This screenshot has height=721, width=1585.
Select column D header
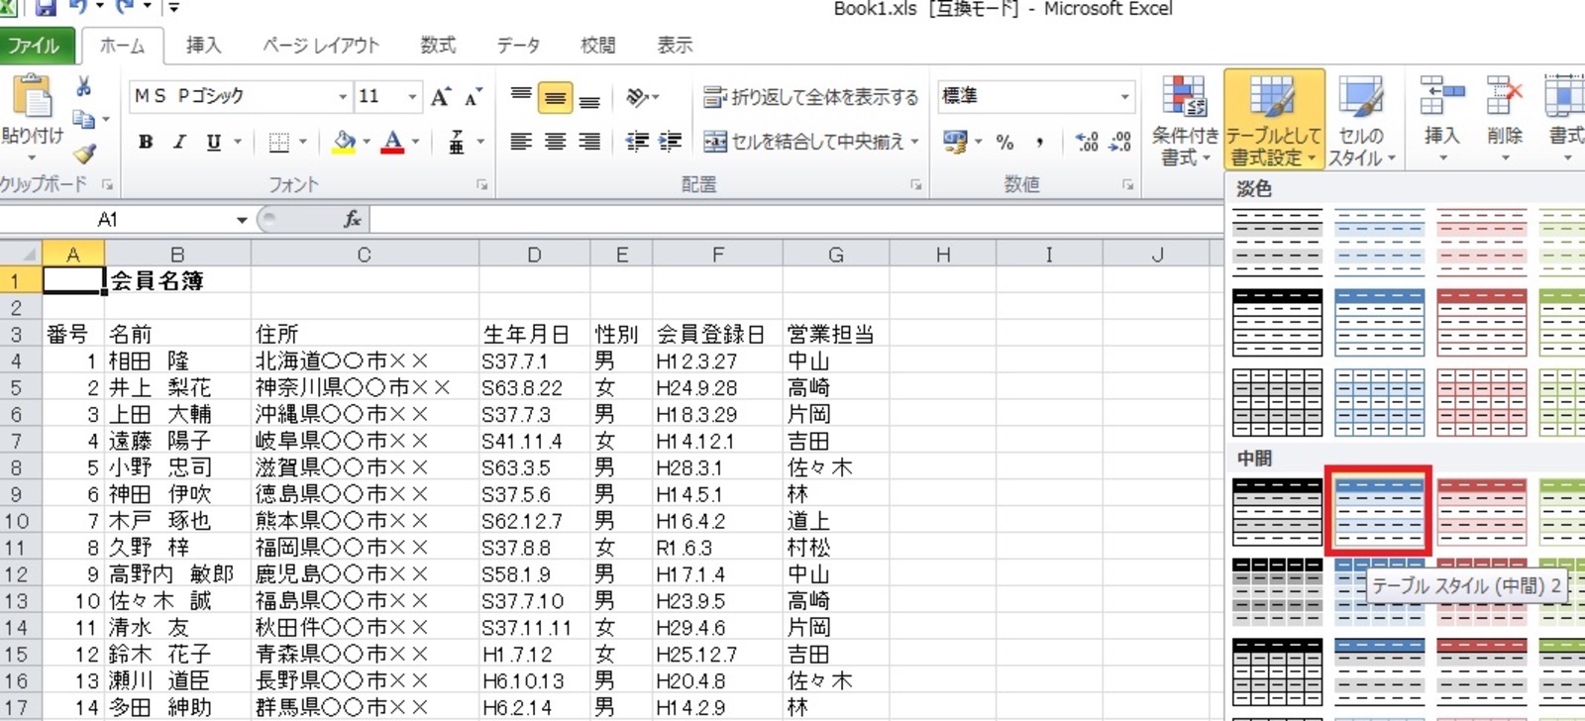[x=534, y=255]
